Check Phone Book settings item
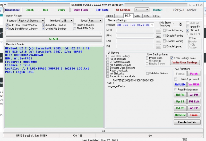 coord(147,58)
